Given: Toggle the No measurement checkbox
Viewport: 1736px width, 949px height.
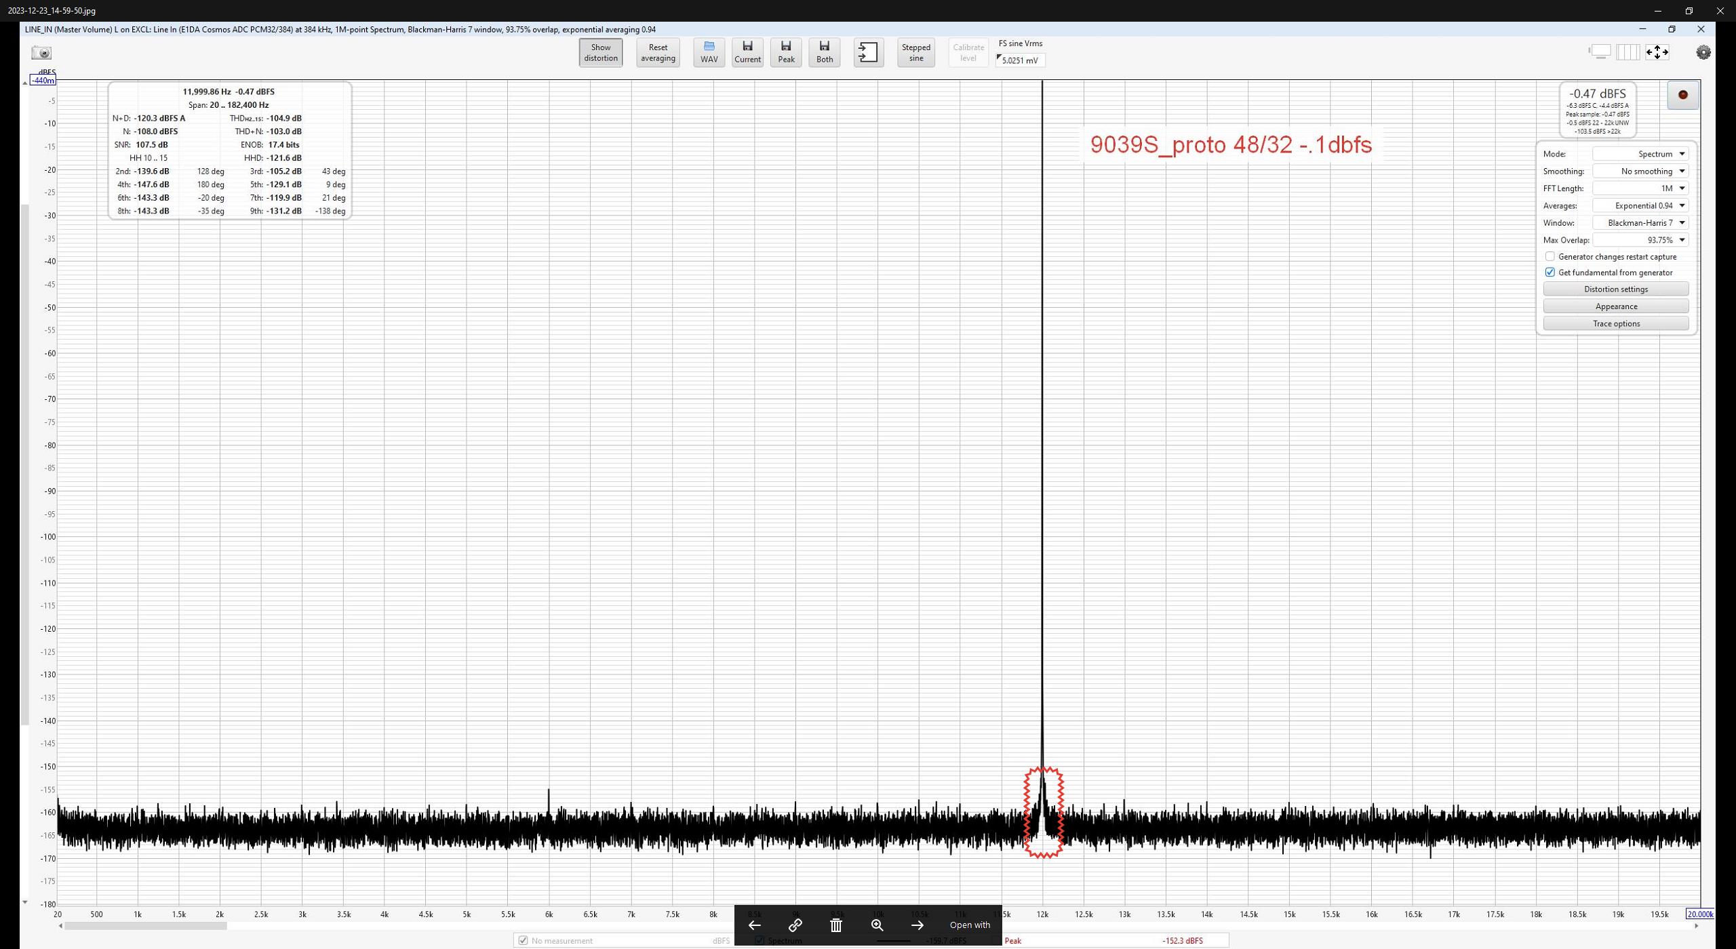Looking at the screenshot, I should [x=523, y=941].
